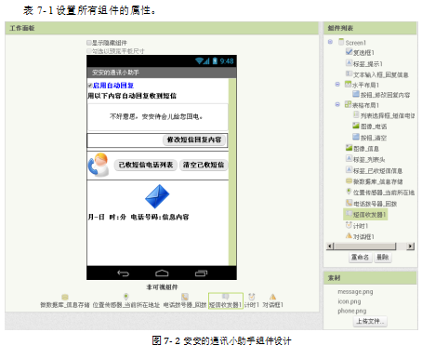
Task: Select the 标签_列表头 label icon in tree
Action: (x=349, y=159)
